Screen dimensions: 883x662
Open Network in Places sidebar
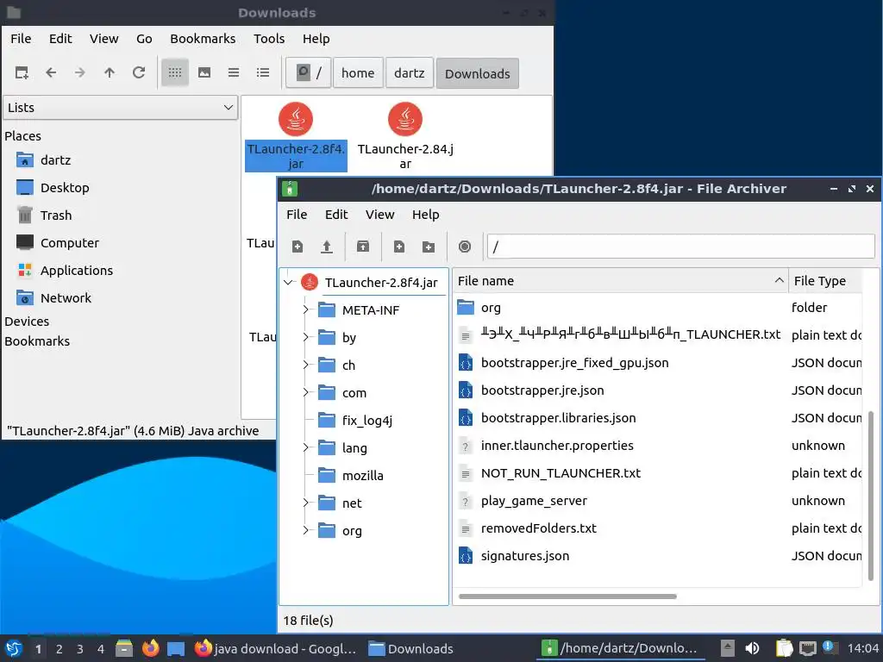54,298
